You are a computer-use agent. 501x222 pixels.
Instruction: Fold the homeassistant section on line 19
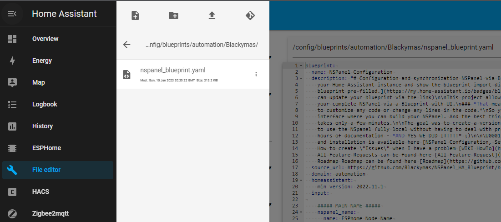click(x=301, y=180)
